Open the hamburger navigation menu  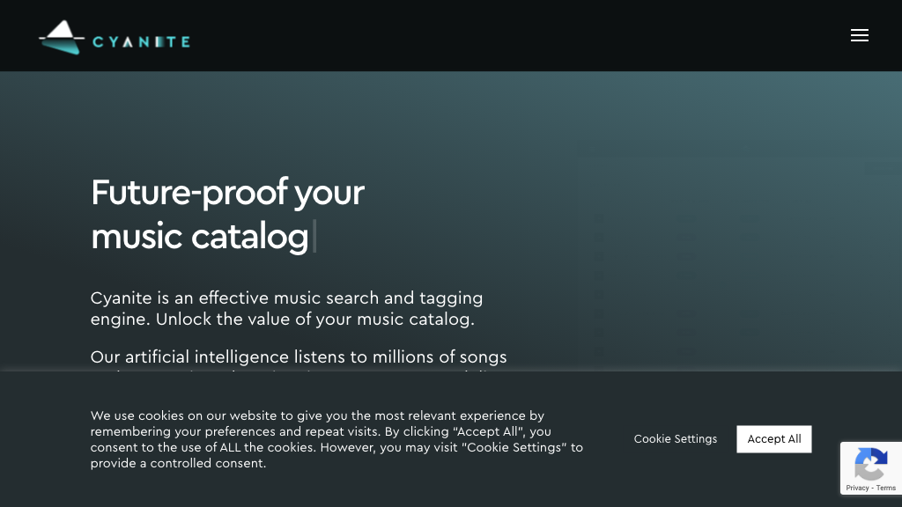860,35
